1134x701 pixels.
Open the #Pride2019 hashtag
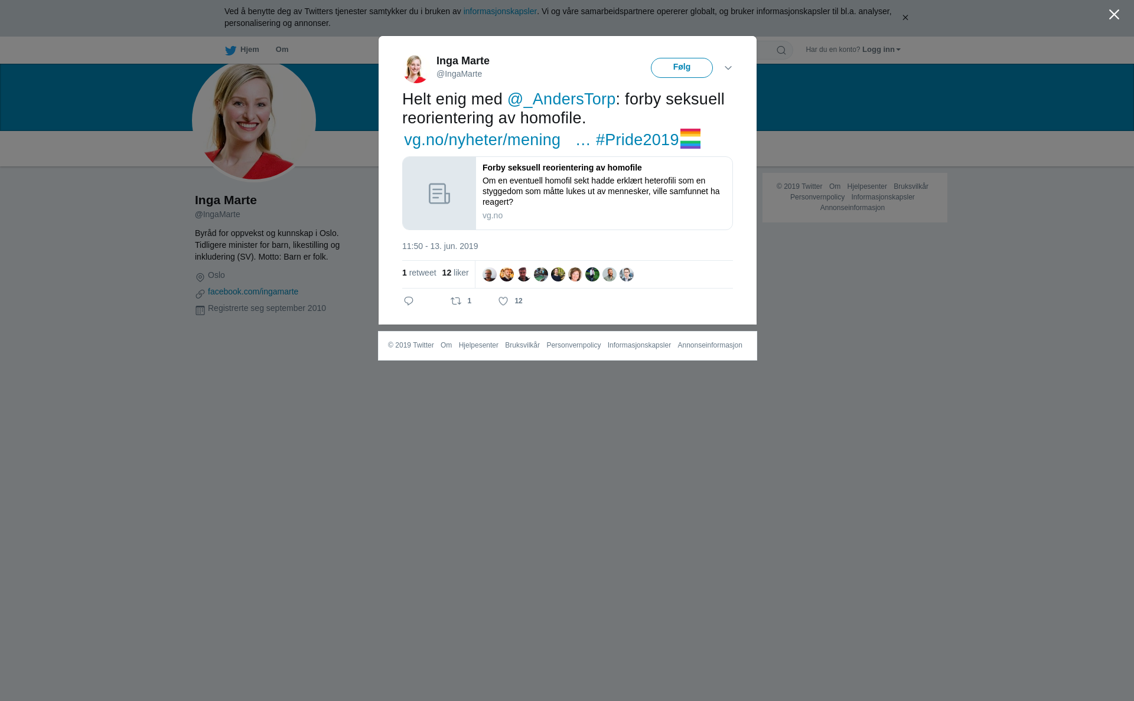tap(637, 140)
